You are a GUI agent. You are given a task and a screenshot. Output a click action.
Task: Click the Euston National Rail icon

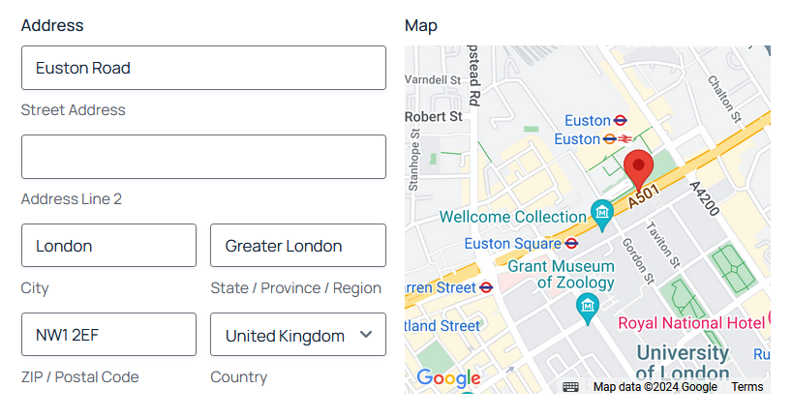(624, 139)
